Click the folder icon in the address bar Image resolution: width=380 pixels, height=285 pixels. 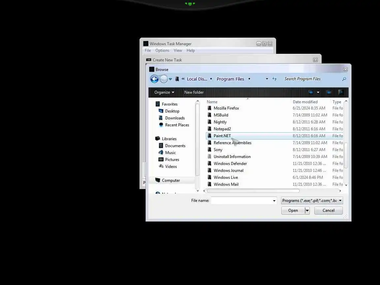click(177, 79)
